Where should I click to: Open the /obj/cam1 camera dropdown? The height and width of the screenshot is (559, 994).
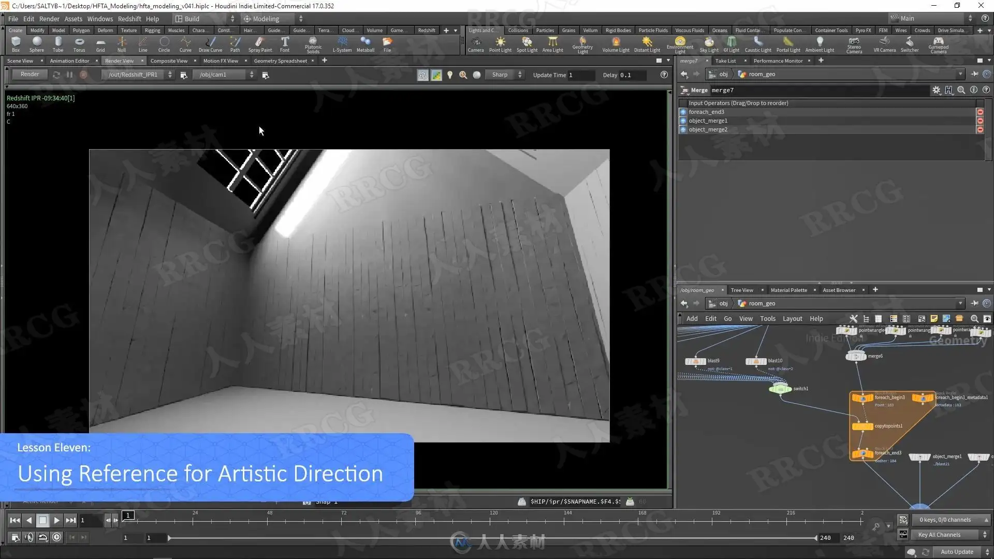226,75
